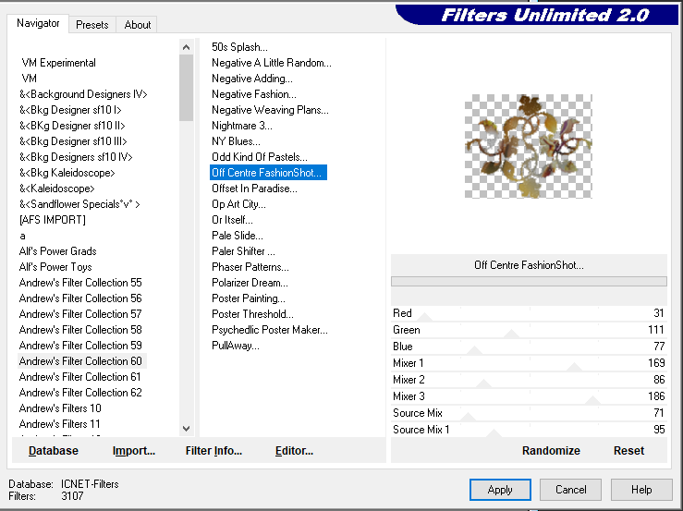This screenshot has width=683, height=511.
Task: Reset the filter parameters
Action: coord(628,451)
